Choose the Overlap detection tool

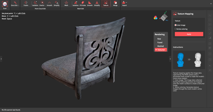tap(42, 4)
